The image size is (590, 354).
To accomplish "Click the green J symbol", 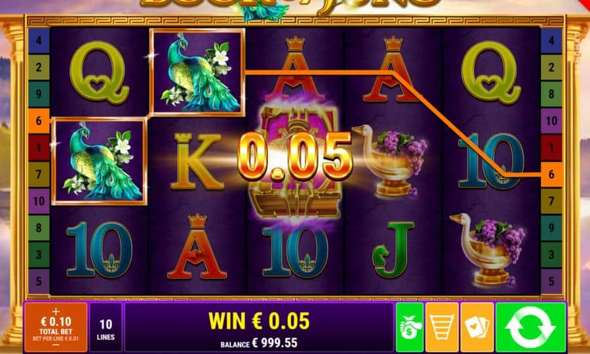I will [x=393, y=249].
